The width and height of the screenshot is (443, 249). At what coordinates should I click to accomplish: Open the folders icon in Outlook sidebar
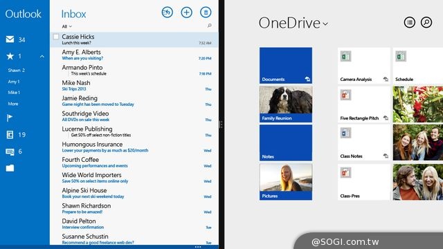10,168
